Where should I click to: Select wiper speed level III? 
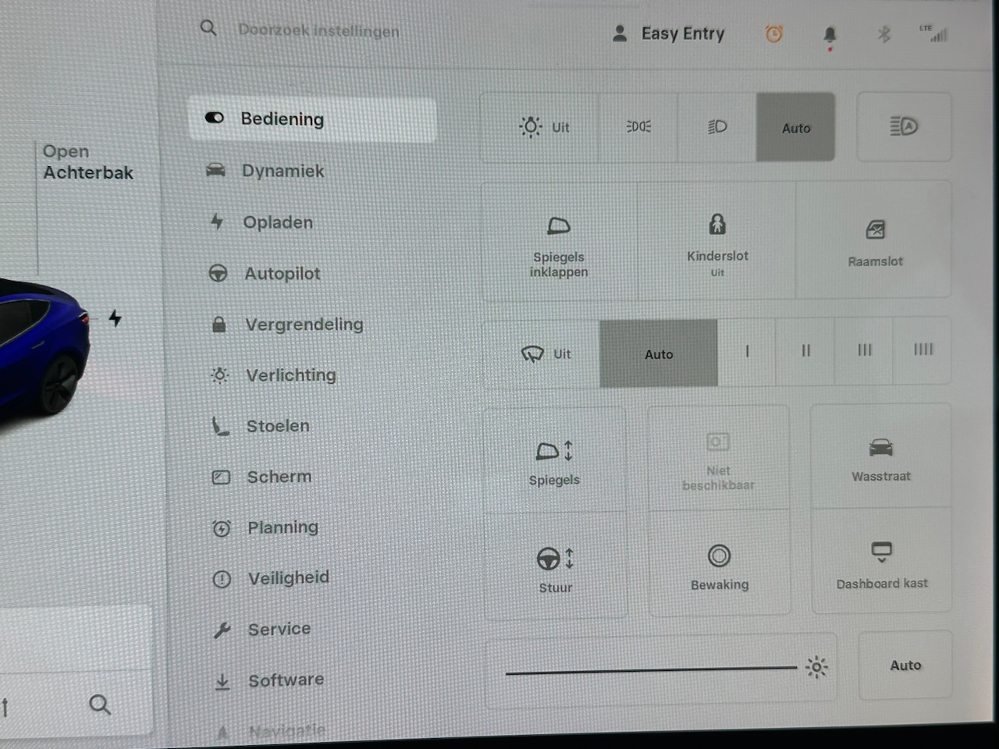[x=864, y=350]
